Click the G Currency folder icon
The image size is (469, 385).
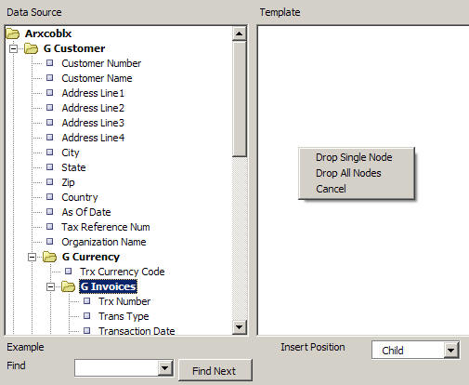click(49, 257)
